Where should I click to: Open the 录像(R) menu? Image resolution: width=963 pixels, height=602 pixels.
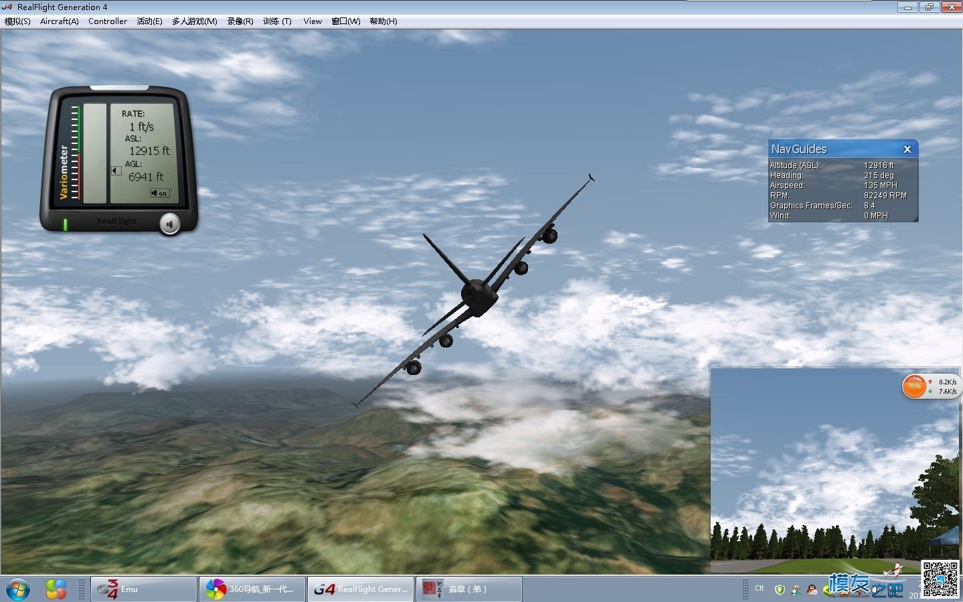click(x=240, y=21)
